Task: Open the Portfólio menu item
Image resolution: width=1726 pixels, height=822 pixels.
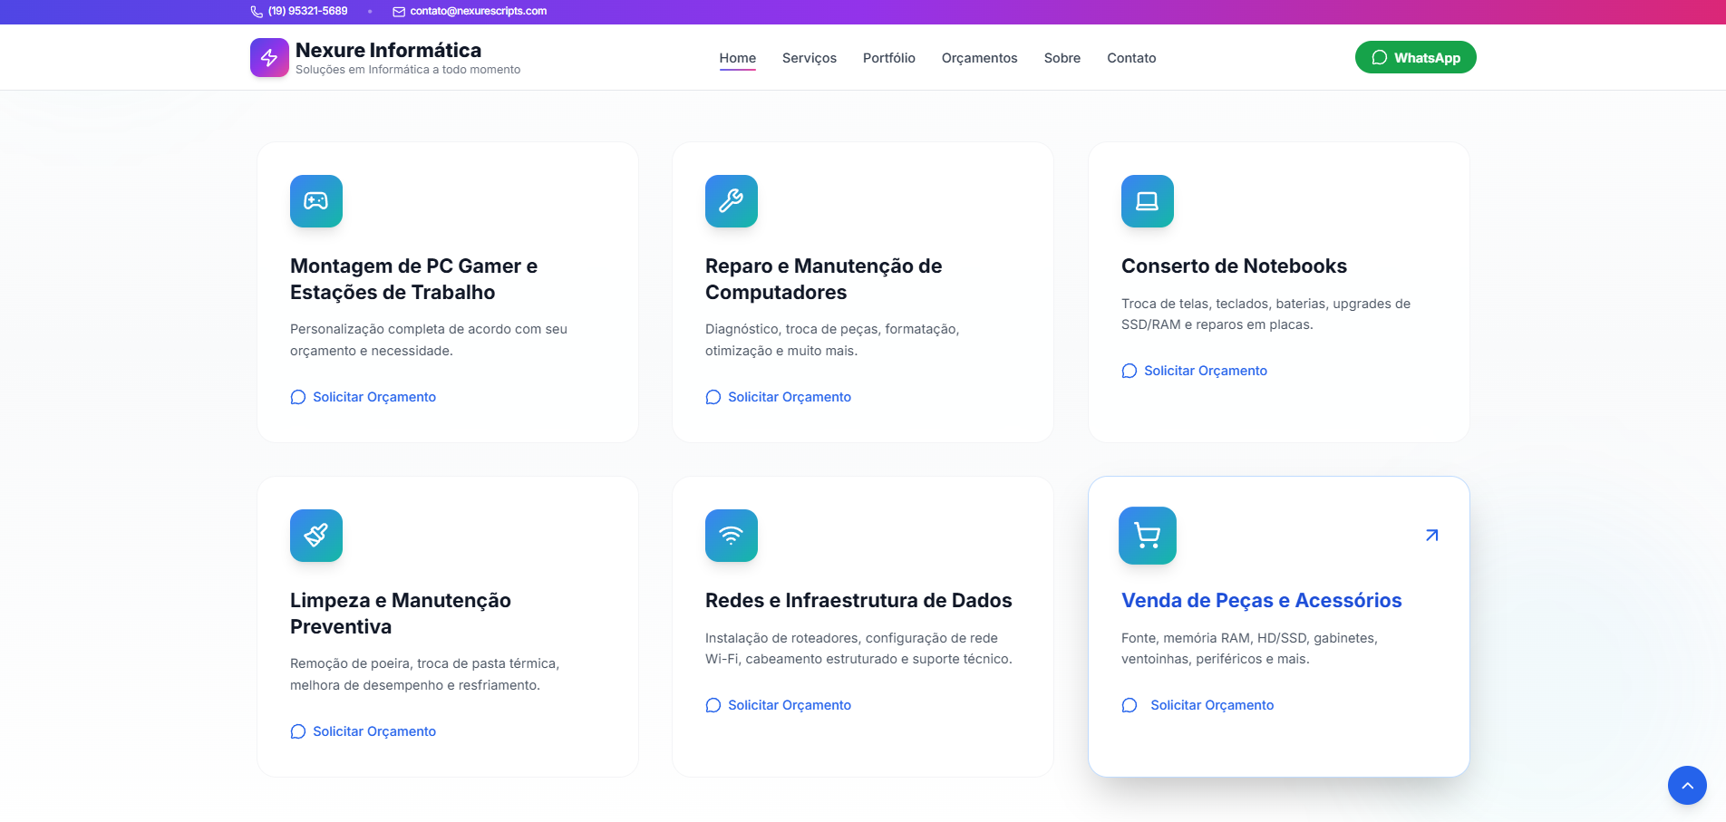Action: coord(889,58)
